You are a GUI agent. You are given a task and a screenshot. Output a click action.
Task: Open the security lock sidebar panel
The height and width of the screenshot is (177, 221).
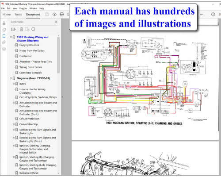pyautogui.click(x=4, y=23)
